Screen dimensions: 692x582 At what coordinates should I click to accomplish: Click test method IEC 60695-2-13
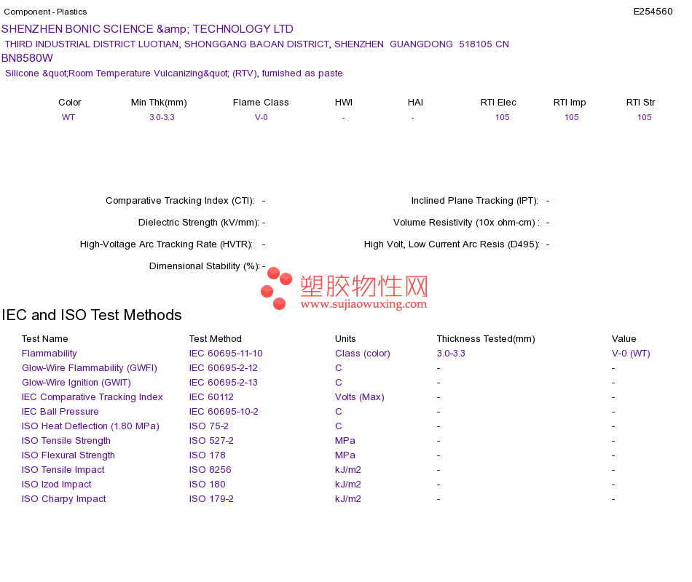224,383
